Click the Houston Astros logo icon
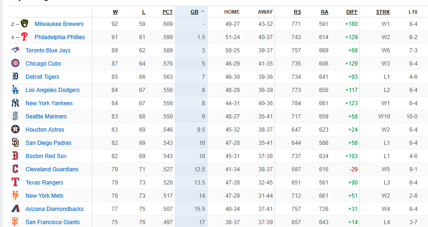Viewport: 428px width, 227px height. [x=15, y=129]
